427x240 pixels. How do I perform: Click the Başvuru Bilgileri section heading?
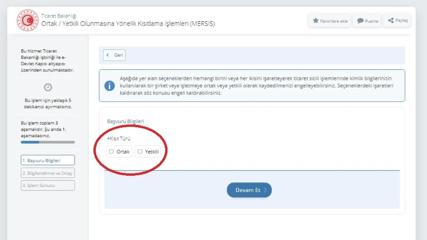click(x=126, y=121)
